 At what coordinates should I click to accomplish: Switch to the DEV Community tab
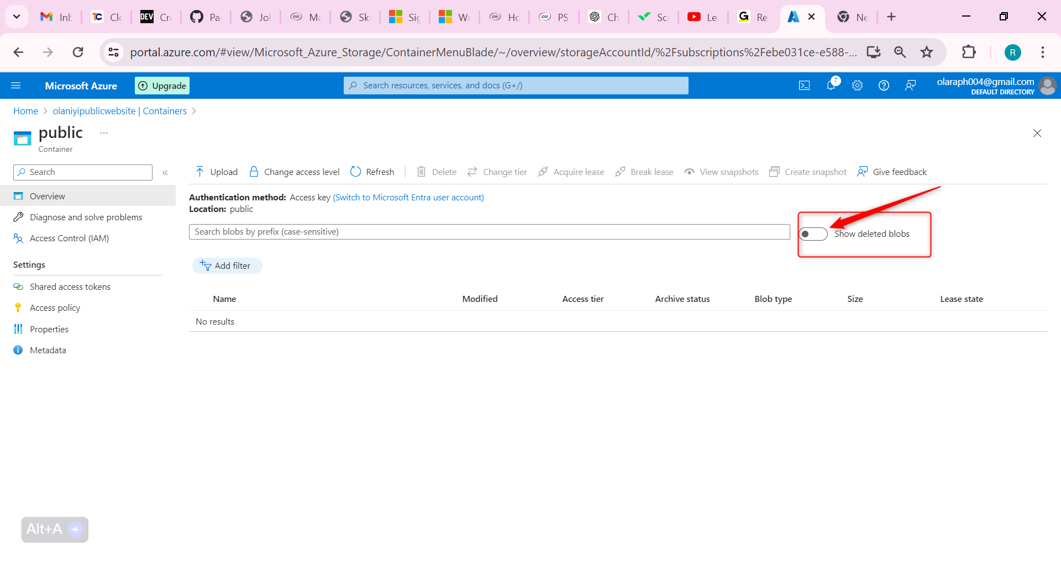(156, 17)
